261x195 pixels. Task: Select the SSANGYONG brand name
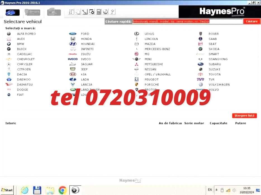click(218, 59)
